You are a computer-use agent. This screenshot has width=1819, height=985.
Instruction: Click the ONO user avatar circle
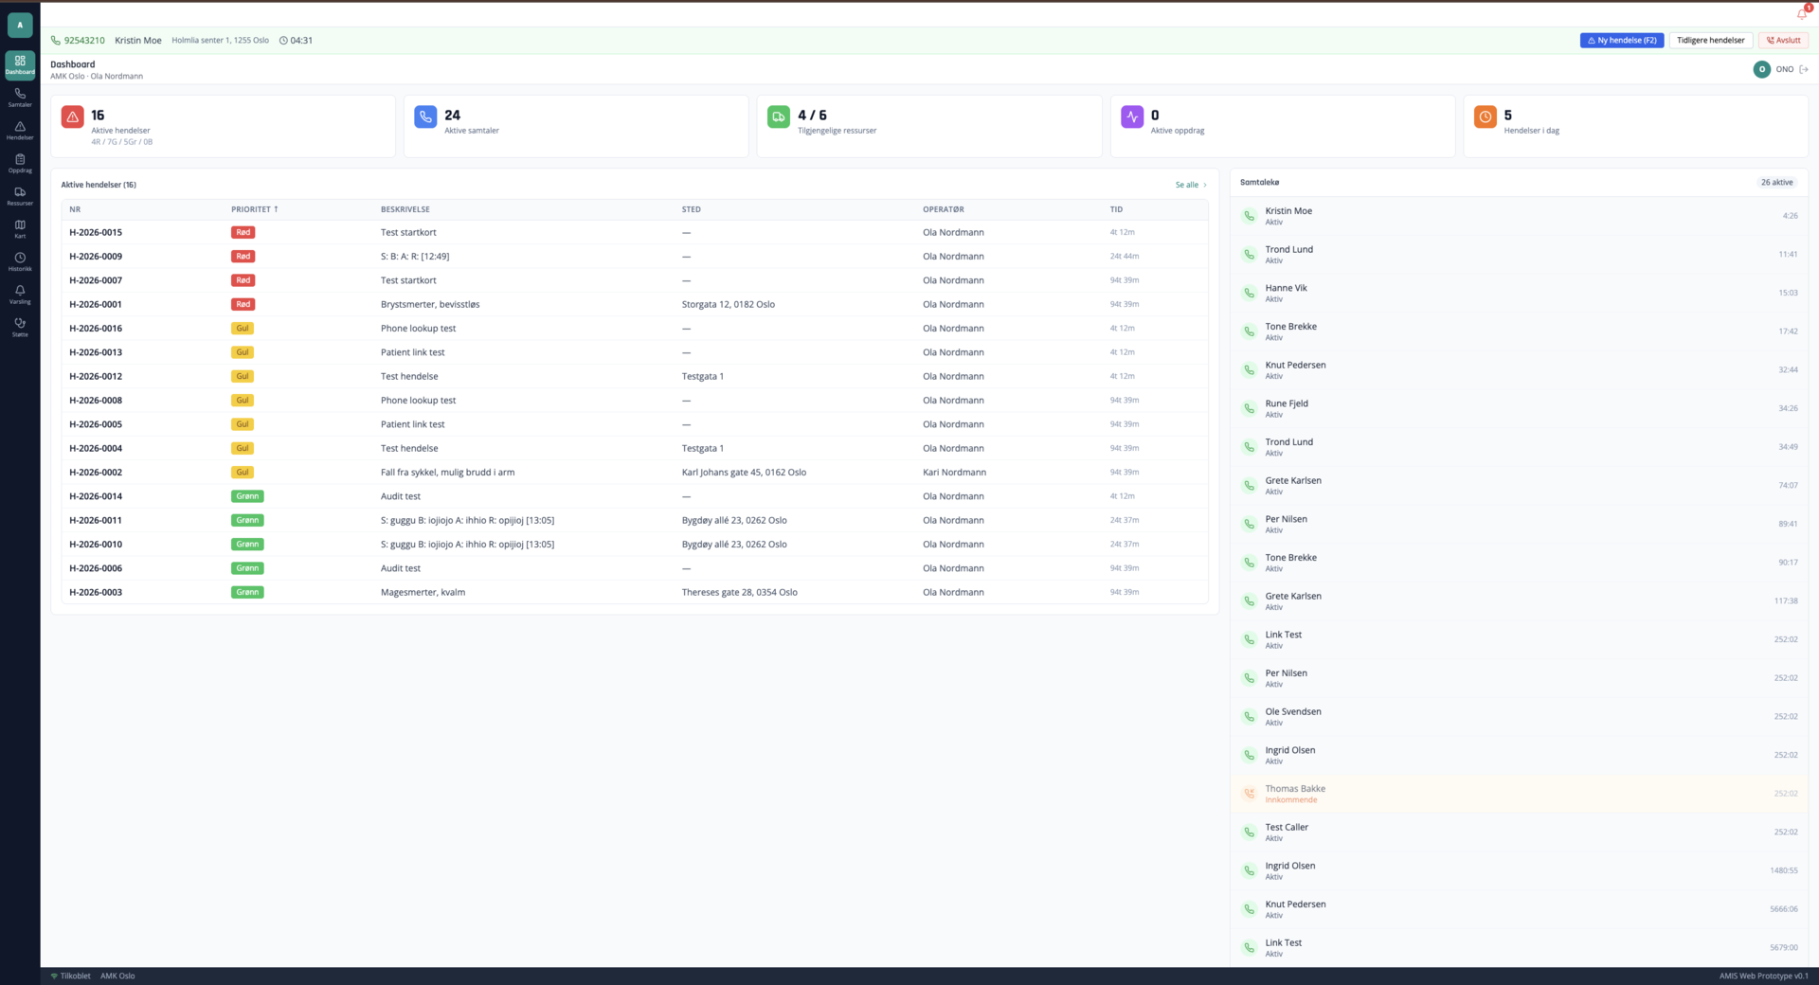click(x=1762, y=69)
